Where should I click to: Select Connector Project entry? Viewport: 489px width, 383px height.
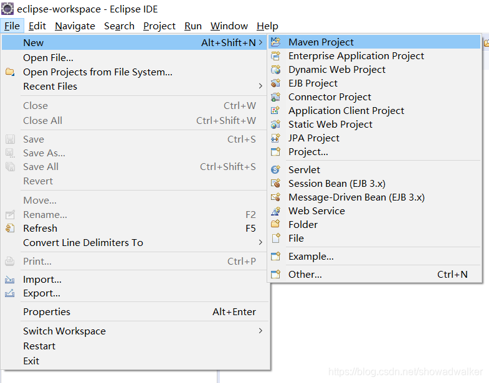click(x=374, y=97)
